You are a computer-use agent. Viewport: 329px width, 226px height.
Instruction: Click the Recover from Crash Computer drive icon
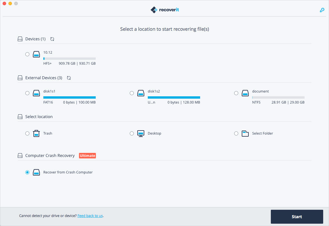coord(36,172)
